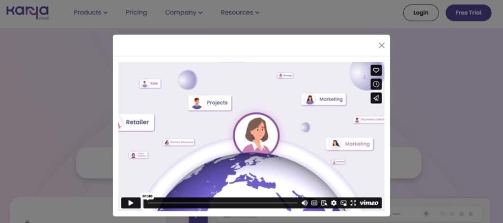The height and width of the screenshot is (223, 503).
Task: Close the video popup
Action: [x=381, y=46]
